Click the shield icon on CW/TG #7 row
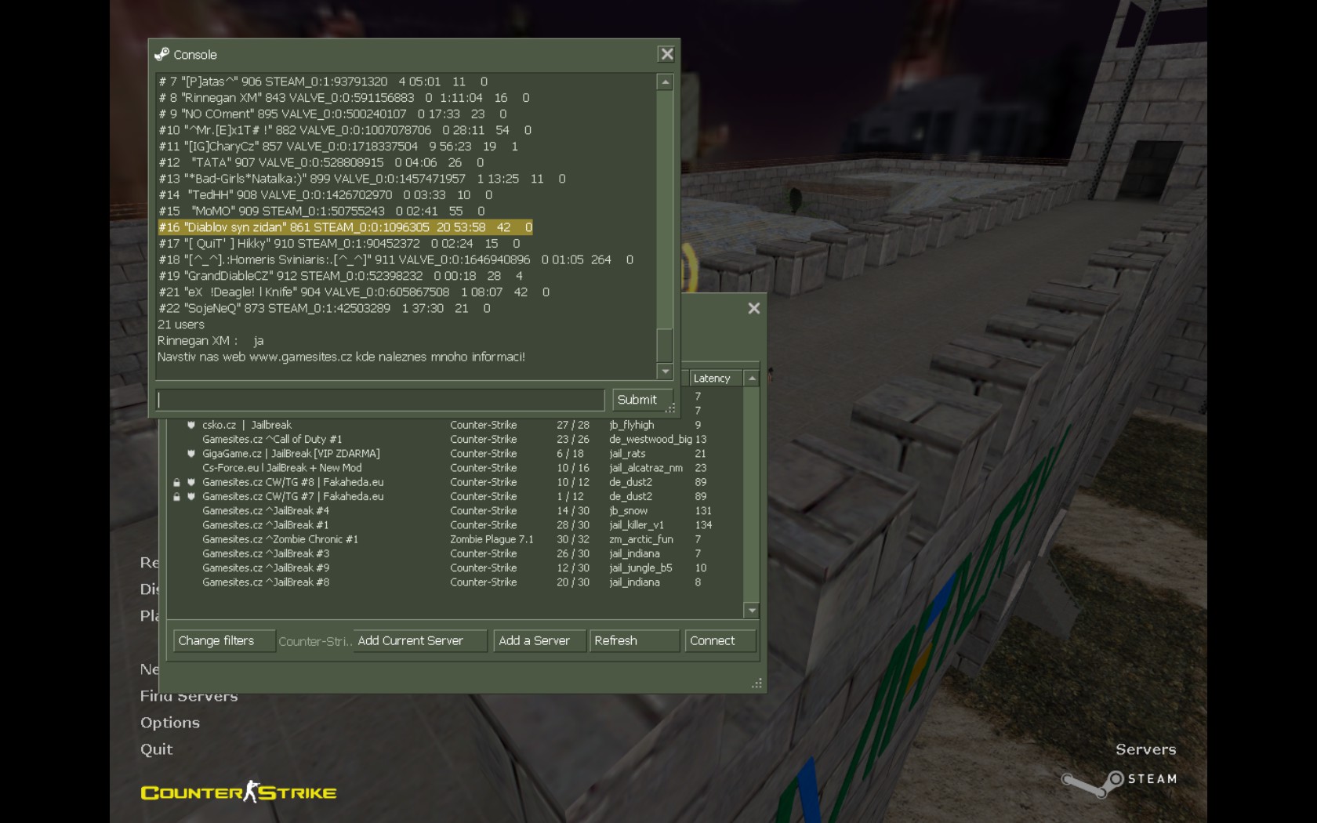This screenshot has height=823, width=1317. click(190, 497)
